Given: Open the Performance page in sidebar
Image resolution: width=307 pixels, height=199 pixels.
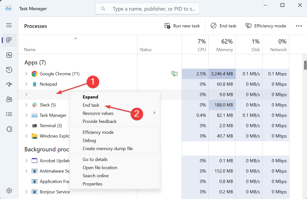Looking at the screenshot, I should [x=9, y=55].
